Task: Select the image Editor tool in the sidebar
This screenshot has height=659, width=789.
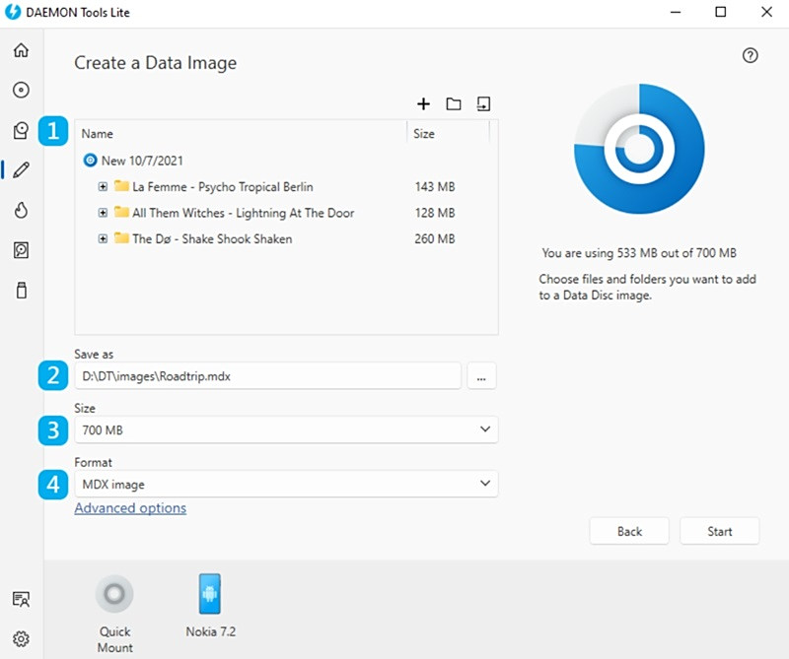Action: pos(20,168)
